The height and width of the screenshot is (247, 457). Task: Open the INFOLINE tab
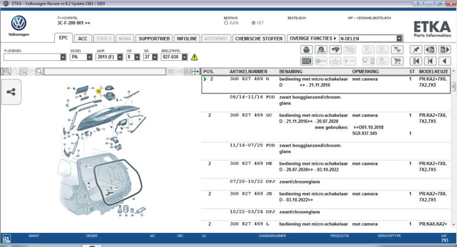[x=187, y=38]
